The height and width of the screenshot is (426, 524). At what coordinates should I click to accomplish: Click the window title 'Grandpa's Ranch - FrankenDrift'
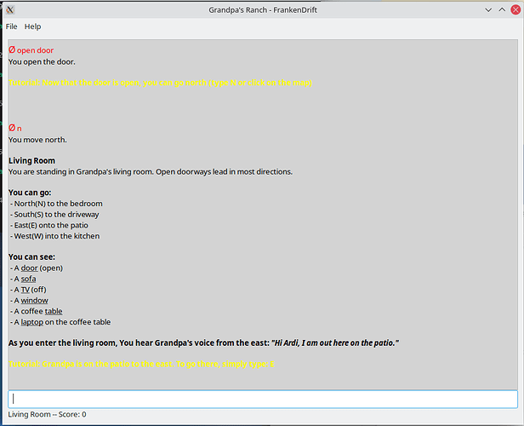coord(263,10)
